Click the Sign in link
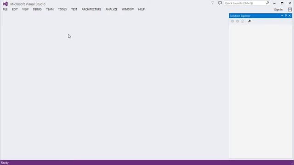 278,10
